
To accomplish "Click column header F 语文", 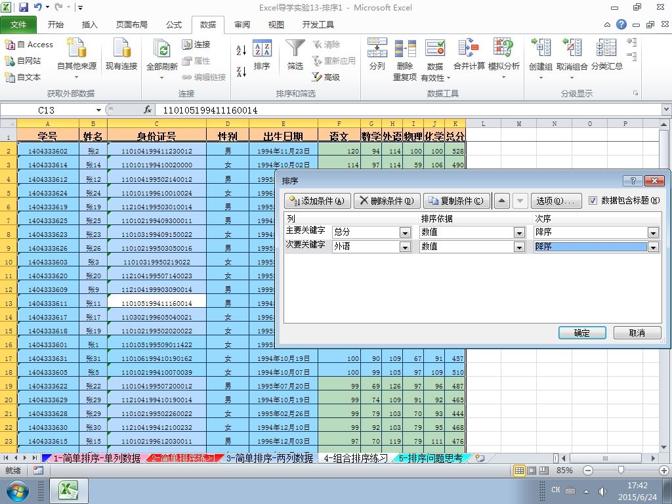I will click(x=339, y=124).
